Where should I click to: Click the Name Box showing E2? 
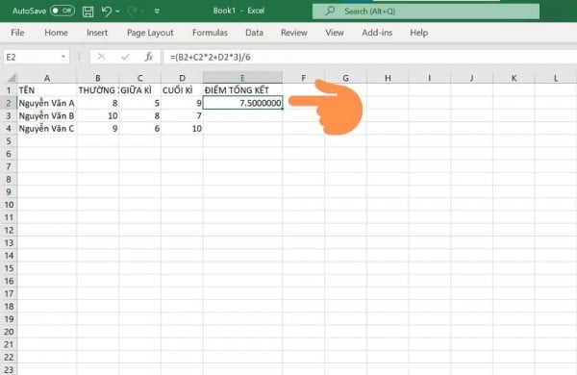tap(32, 57)
